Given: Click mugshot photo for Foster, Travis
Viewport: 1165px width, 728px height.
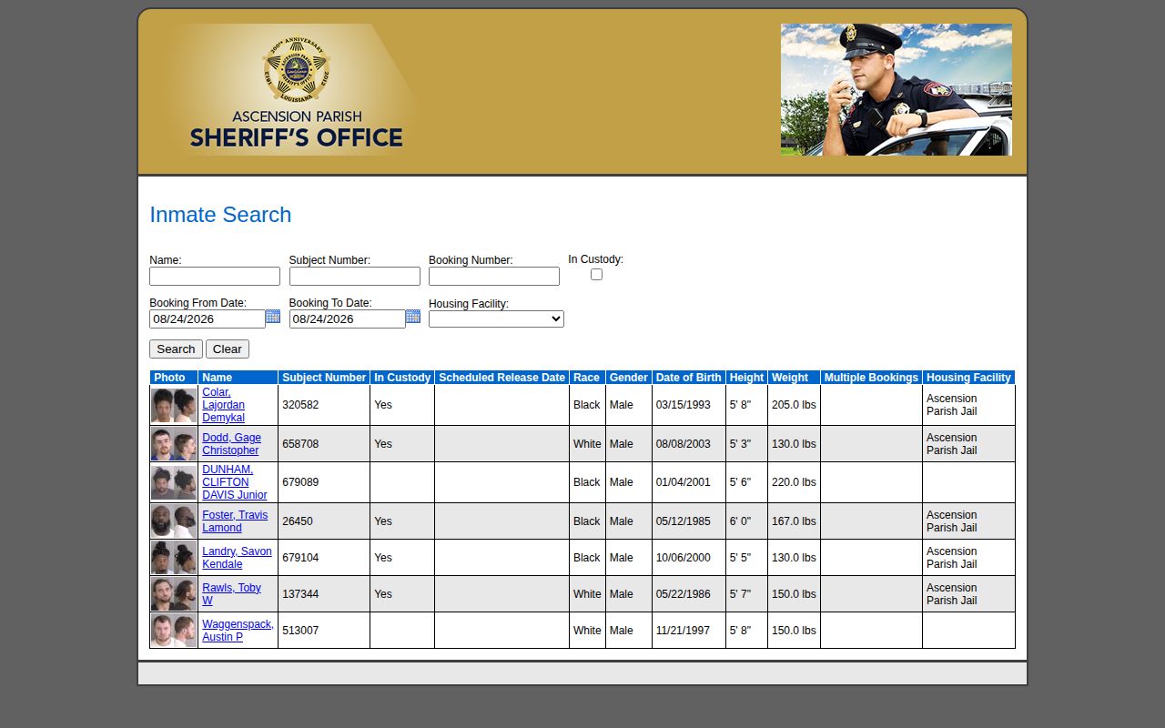Looking at the screenshot, I should click(x=174, y=521).
